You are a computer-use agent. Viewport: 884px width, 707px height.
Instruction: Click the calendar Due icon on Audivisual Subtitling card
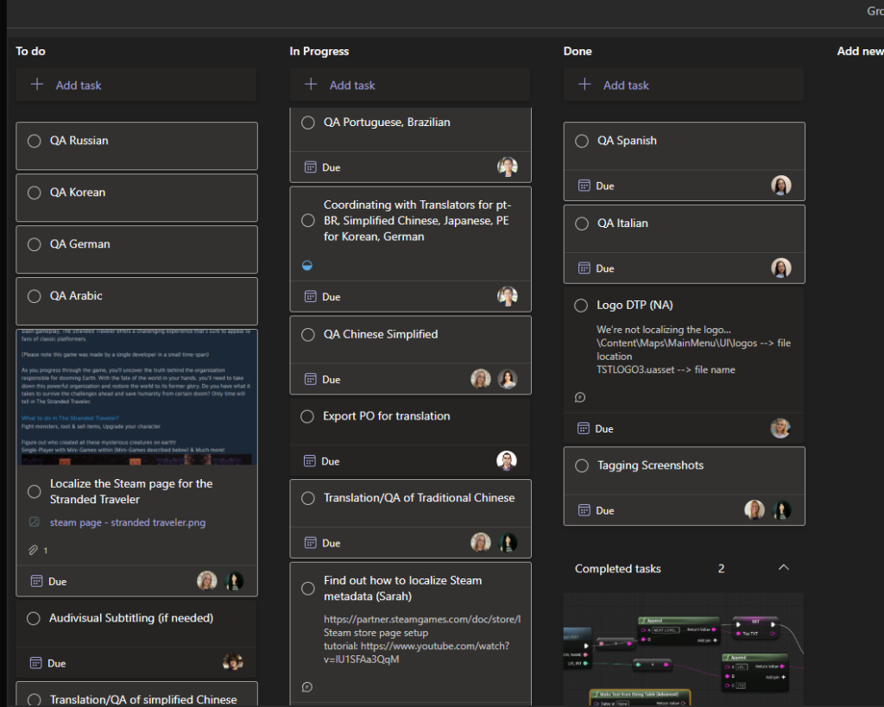point(36,663)
